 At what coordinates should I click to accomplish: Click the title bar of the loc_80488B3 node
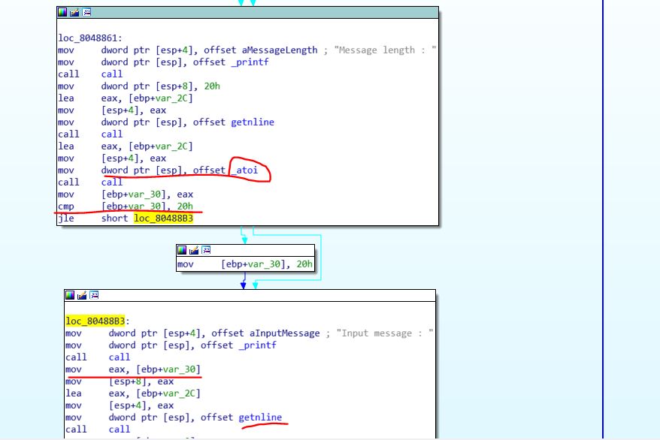250,295
